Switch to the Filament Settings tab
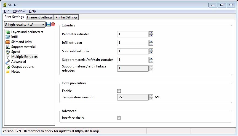Image resolution: width=238 pixels, height=136 pixels. [39, 17]
